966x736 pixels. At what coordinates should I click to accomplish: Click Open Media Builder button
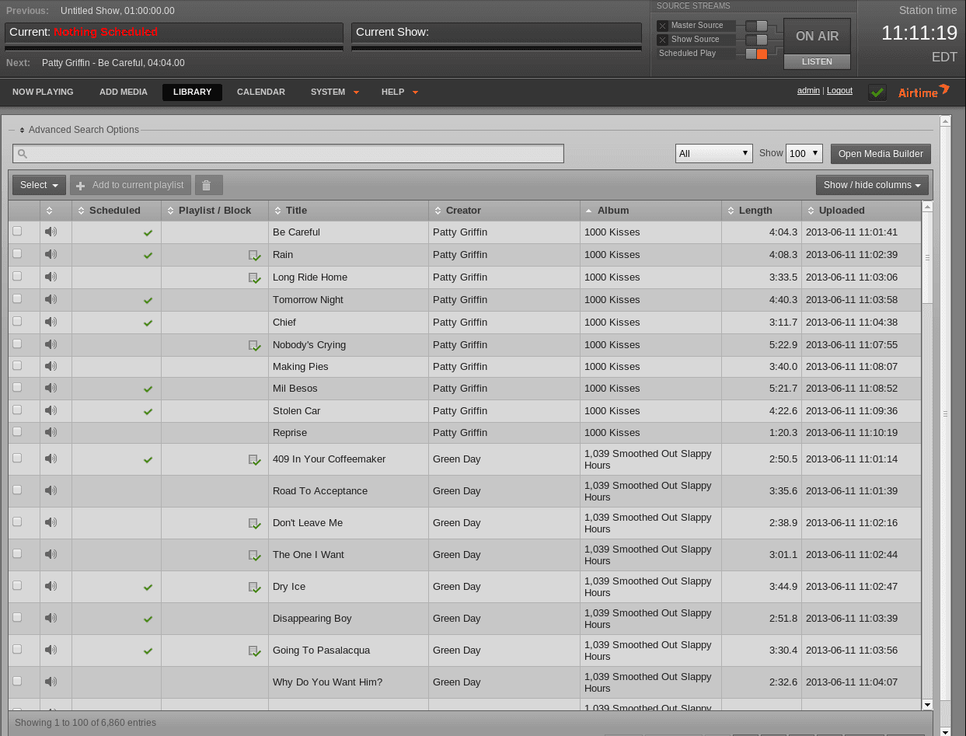pos(881,154)
